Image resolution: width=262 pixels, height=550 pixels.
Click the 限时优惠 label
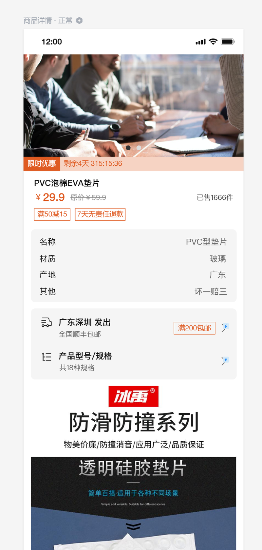42,164
